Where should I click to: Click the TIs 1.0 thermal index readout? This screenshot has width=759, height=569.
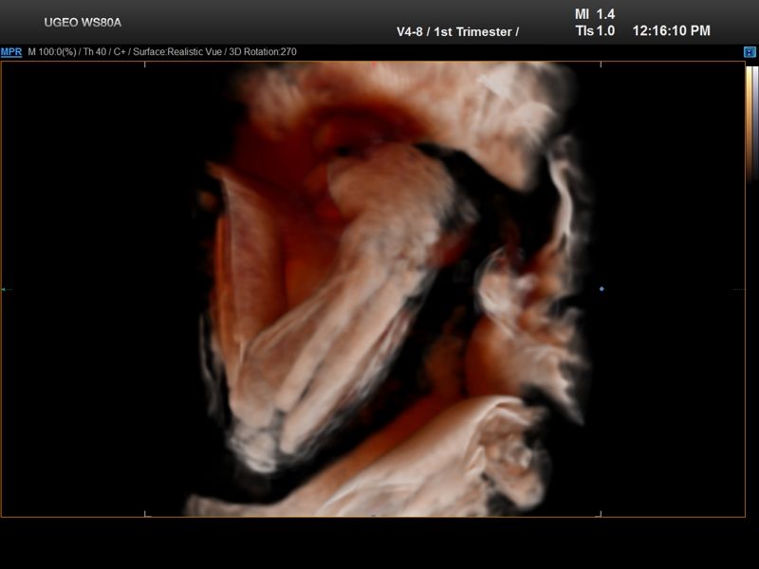595,30
